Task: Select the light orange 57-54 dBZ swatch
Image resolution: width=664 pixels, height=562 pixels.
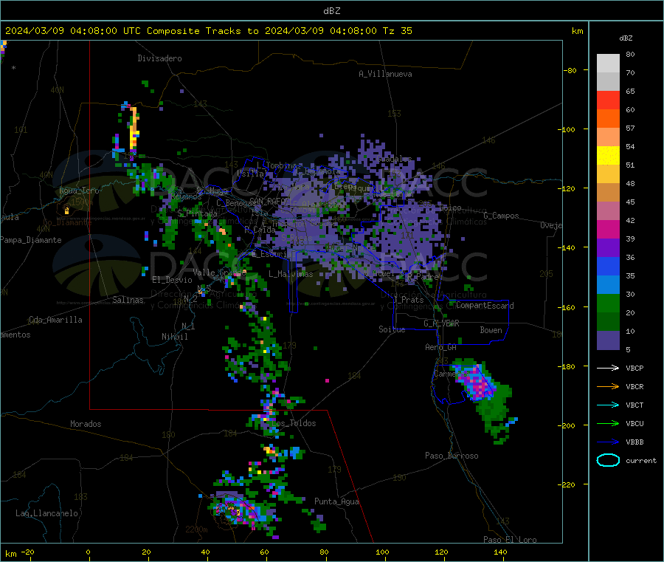Action: coord(608,137)
